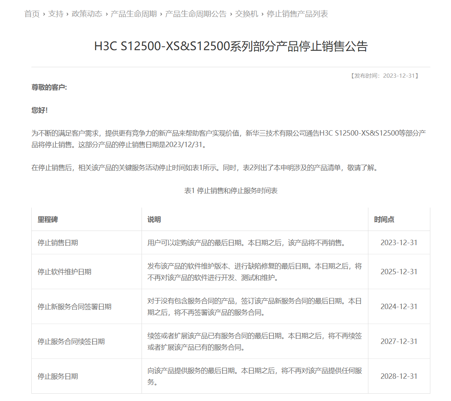Click the paragraph starting 在停止销售后

[x=205, y=168]
